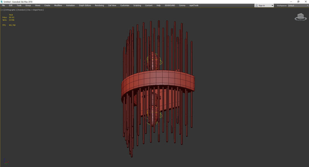This screenshot has height=167, width=309.
Task: Click the ViewCube navigation widget
Action: [300, 17]
